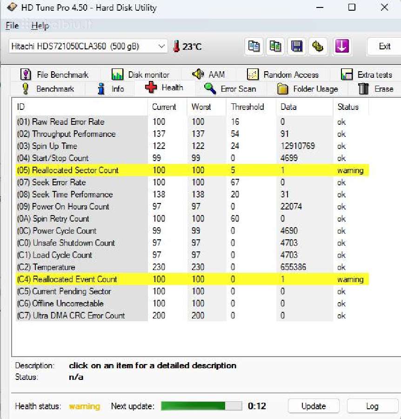The width and height of the screenshot is (401, 419).
Task: Select the (C0) Unsafe Shutdown Count row
Action: (192, 243)
